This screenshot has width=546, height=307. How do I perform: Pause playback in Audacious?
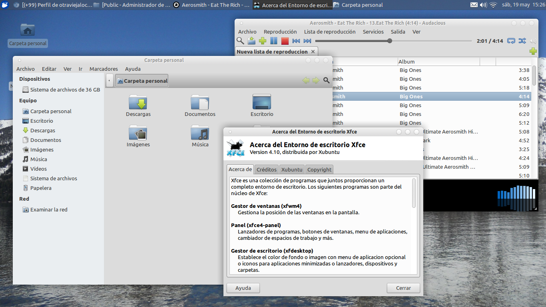tap(274, 40)
